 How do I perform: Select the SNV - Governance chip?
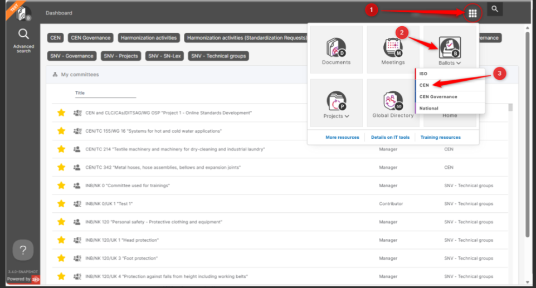click(x=72, y=56)
